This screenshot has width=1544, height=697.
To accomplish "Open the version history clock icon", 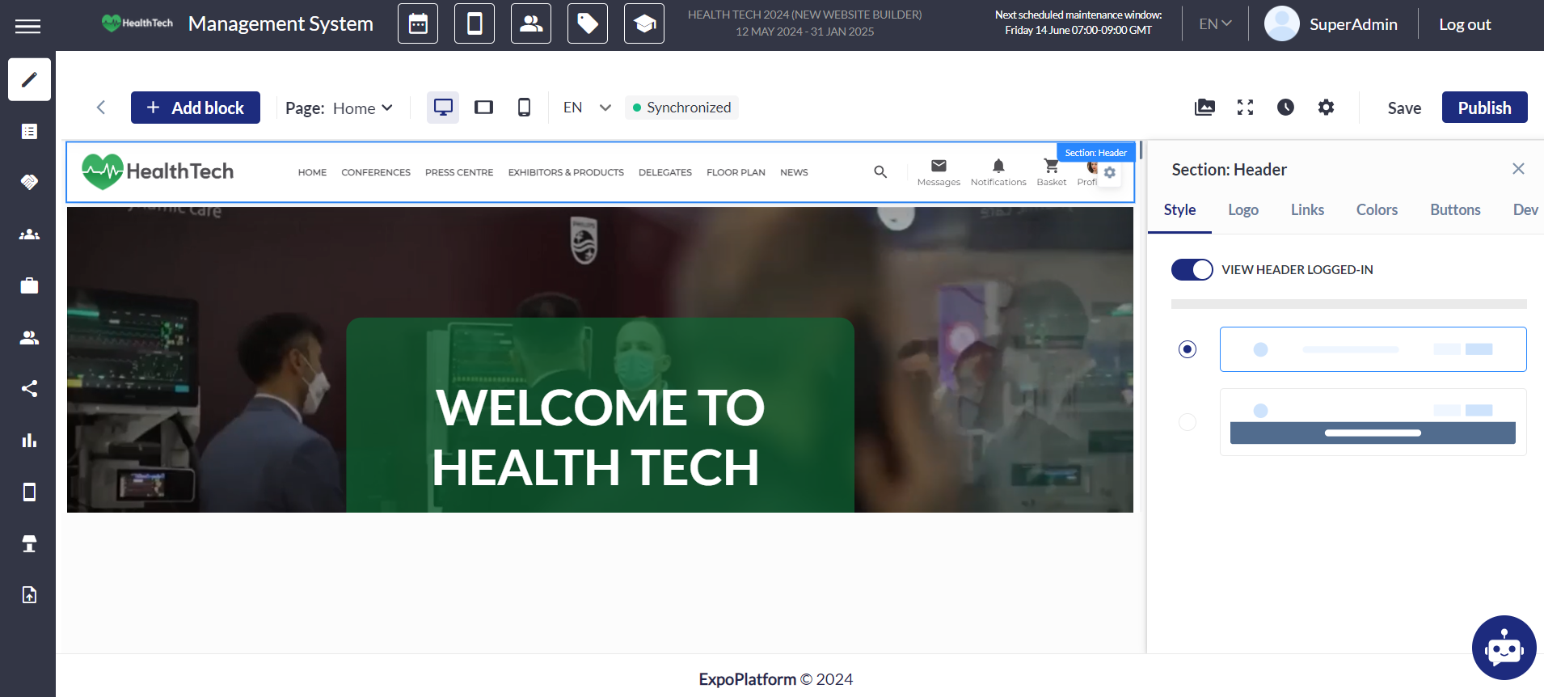I will coord(1285,108).
